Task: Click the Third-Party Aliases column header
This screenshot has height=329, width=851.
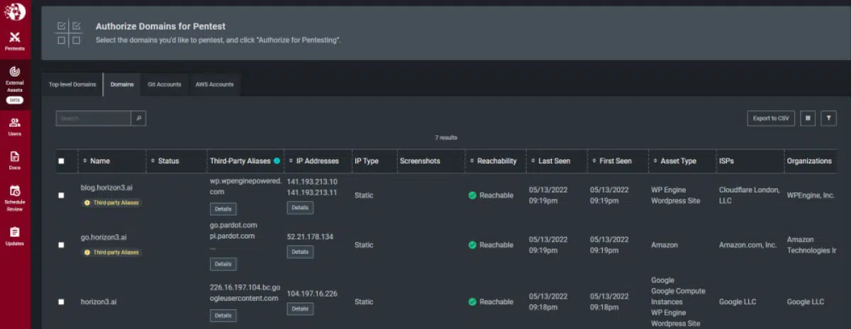Action: [x=241, y=161]
